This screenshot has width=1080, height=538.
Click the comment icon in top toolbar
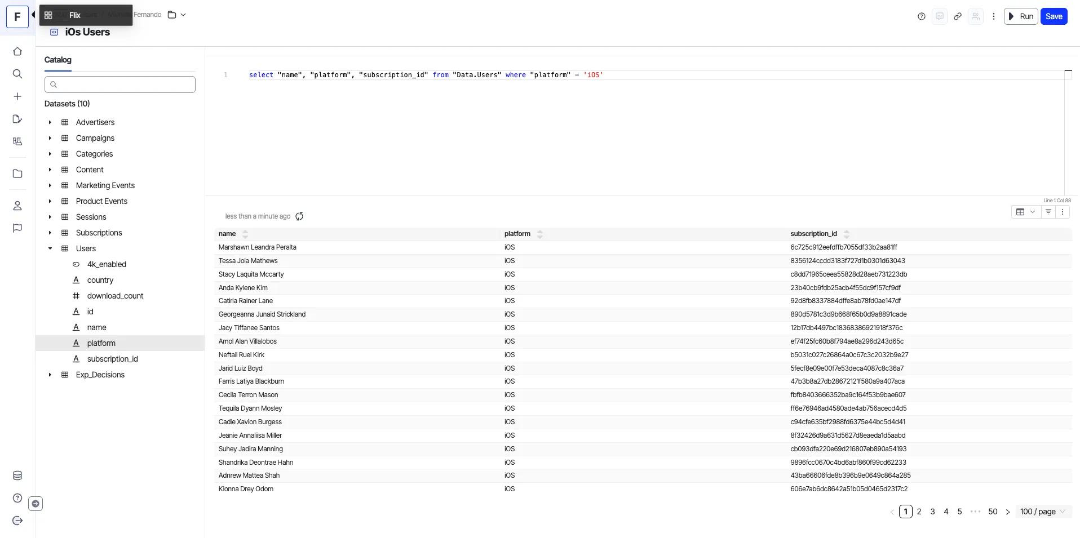[940, 16]
